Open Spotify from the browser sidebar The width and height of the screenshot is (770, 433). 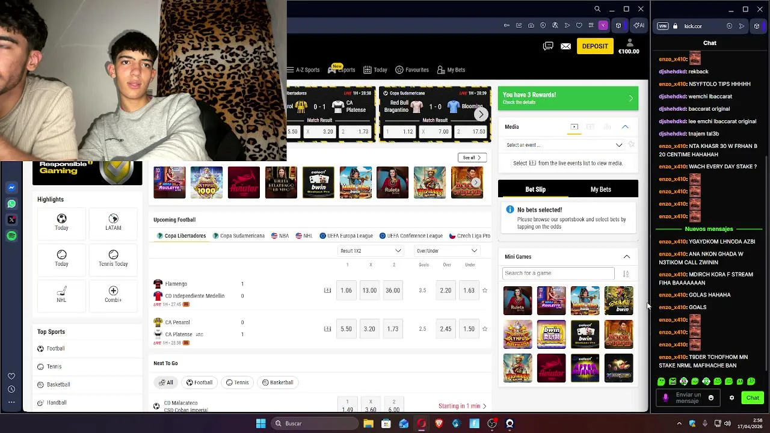coord(11,236)
